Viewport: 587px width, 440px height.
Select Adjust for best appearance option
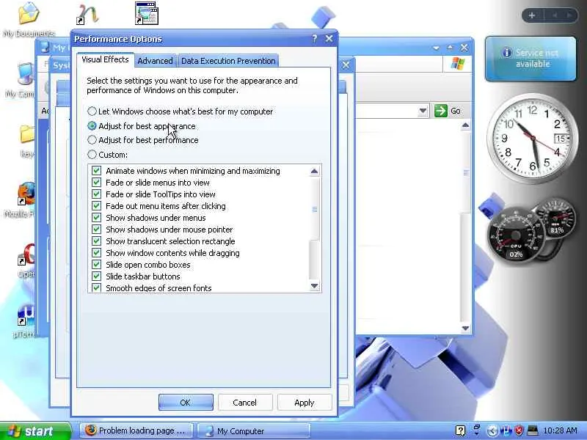(x=92, y=126)
